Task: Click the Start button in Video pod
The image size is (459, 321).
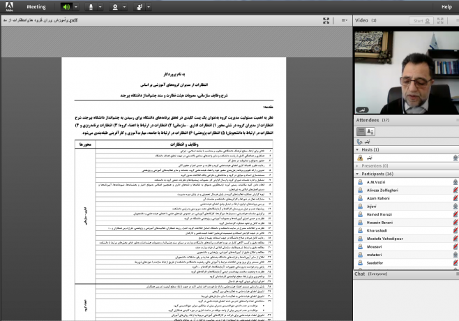Action: click(x=419, y=21)
